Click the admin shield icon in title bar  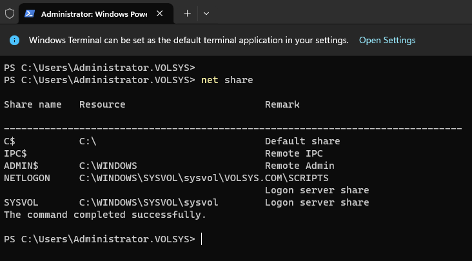tap(9, 13)
